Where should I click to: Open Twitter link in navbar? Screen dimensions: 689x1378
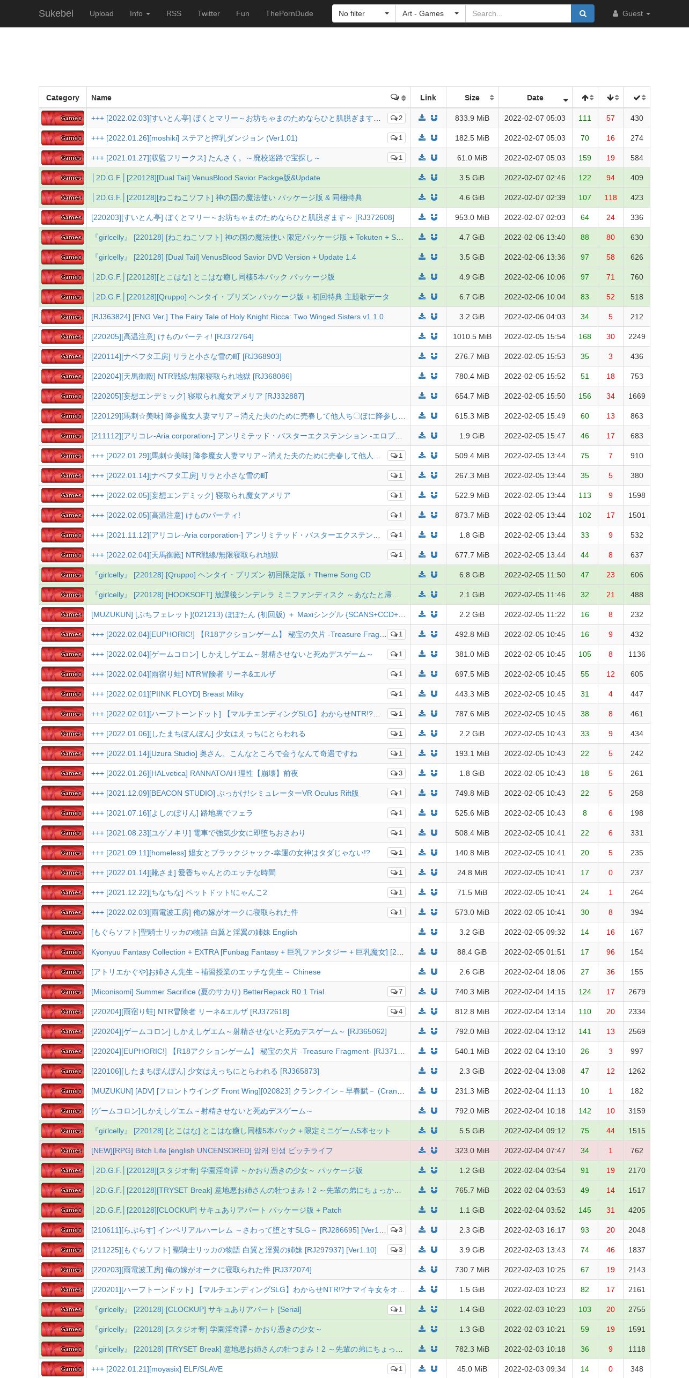[208, 13]
